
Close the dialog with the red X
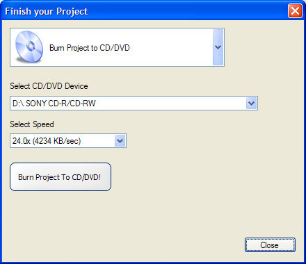tap(295, 11)
